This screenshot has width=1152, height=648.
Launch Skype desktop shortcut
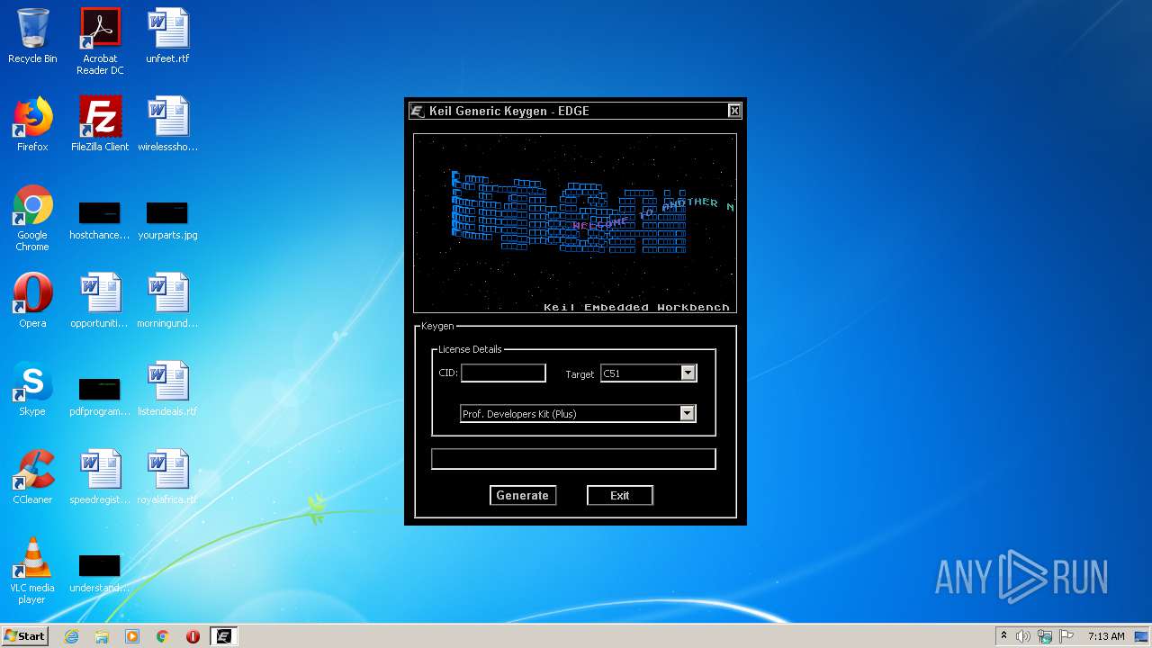click(x=32, y=389)
